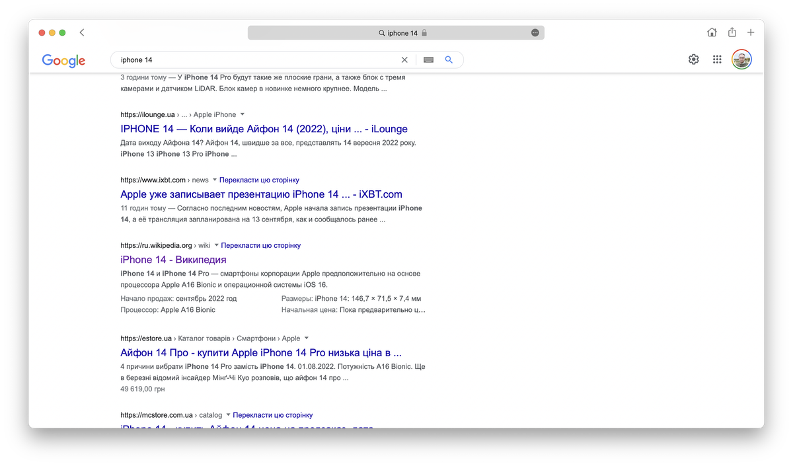Open the iLounge IPHONE 14 result link
Viewport: 793px width, 466px height.
264,129
